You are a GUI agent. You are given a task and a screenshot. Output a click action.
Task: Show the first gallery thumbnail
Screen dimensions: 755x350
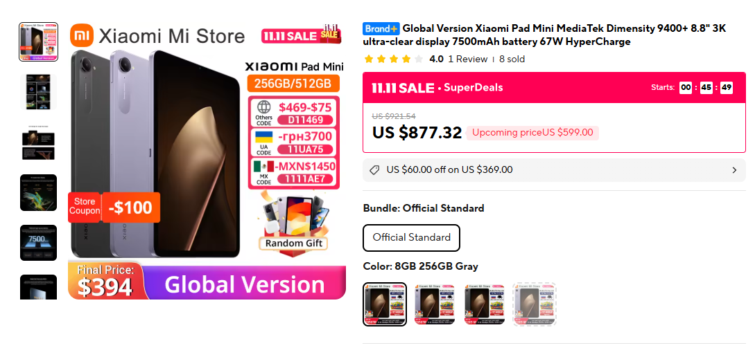[x=39, y=42]
